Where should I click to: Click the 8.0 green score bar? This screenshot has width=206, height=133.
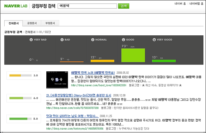(20, 119)
